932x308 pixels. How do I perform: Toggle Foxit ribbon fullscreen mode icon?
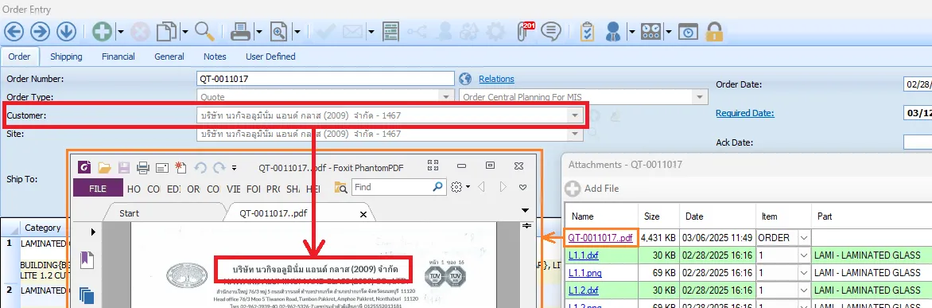pos(433,166)
